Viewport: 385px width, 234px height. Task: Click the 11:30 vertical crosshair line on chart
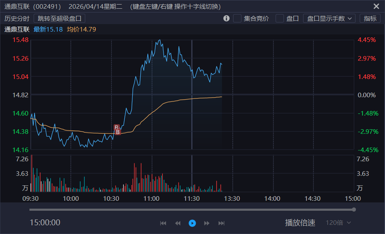pyautogui.click(x=192, y=94)
